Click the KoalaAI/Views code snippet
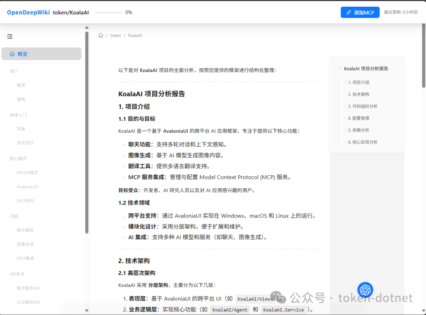This screenshot has width=426, height=315. click(255, 299)
